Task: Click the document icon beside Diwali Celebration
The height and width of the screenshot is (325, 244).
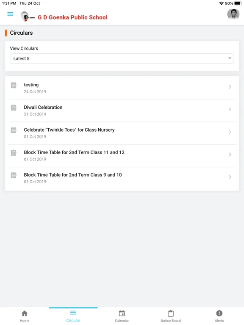Action: click(14, 107)
